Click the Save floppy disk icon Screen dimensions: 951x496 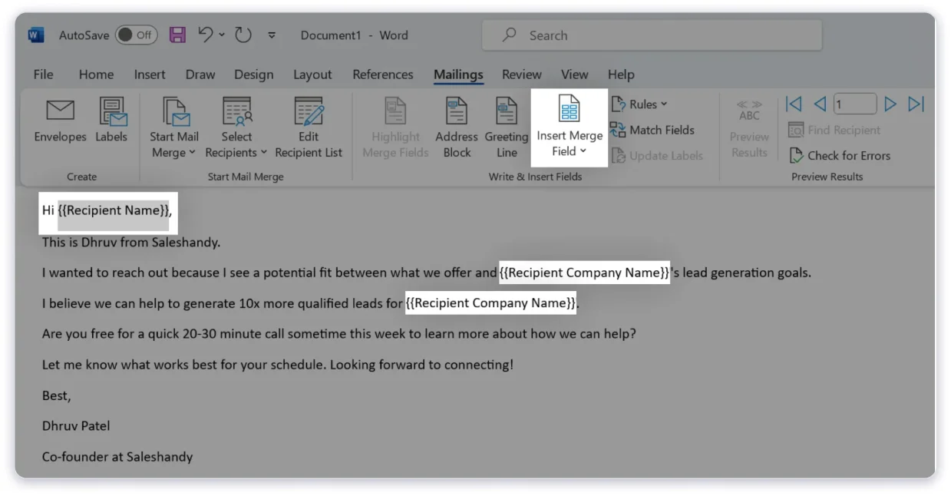pos(178,35)
